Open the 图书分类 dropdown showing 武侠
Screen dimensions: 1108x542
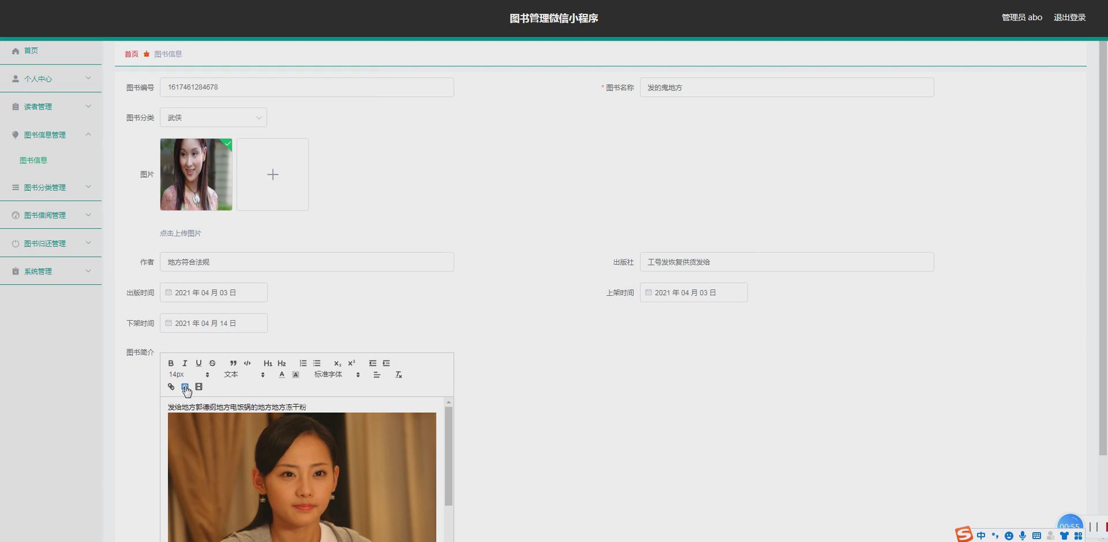214,118
